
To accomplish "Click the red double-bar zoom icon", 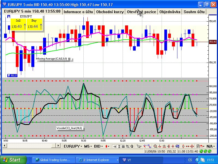I will (x=169, y=147).
